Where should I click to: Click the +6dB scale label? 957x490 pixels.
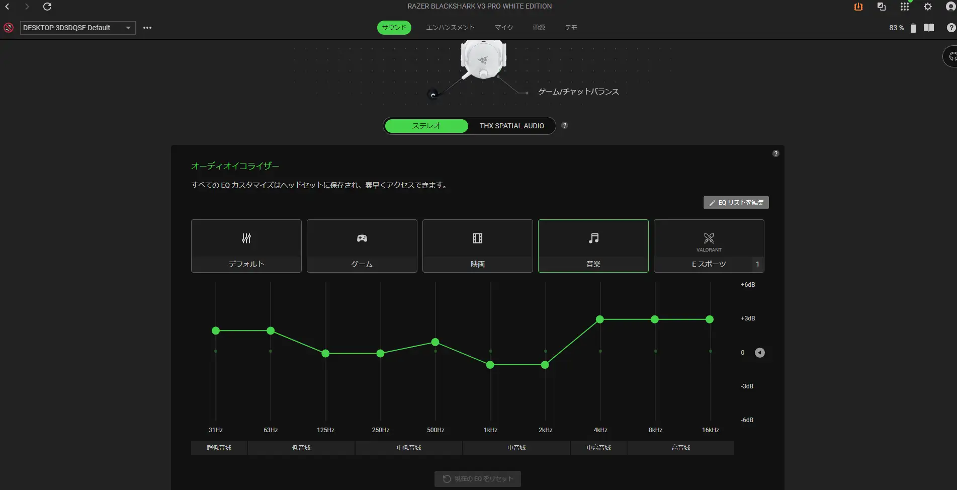pyautogui.click(x=748, y=285)
